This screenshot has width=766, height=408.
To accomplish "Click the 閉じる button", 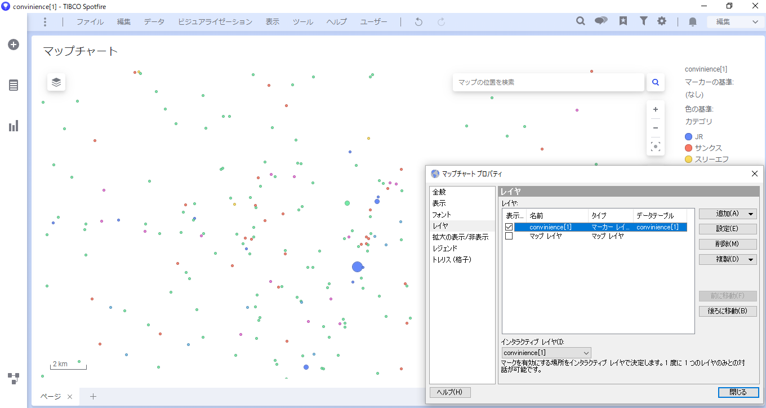I will click(738, 392).
